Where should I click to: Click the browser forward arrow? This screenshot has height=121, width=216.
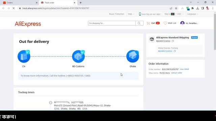tap(8, 8)
